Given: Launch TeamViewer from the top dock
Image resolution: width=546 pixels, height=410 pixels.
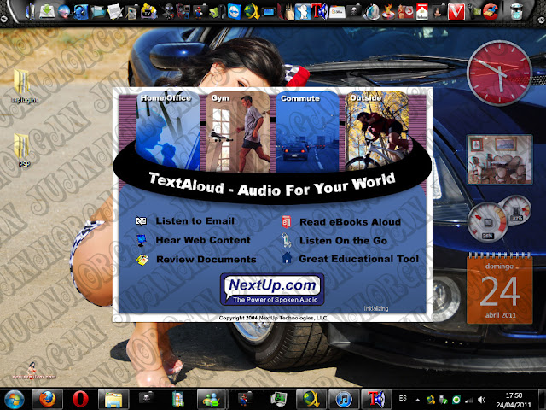Looking at the screenshot, I should pyautogui.click(x=235, y=11).
